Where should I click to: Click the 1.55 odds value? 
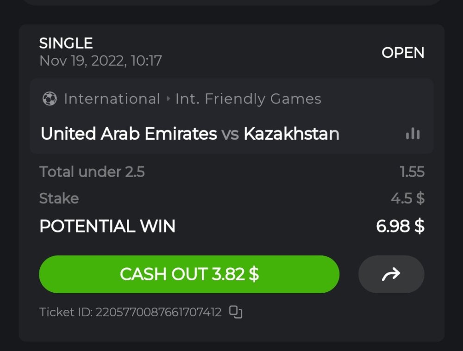(412, 172)
